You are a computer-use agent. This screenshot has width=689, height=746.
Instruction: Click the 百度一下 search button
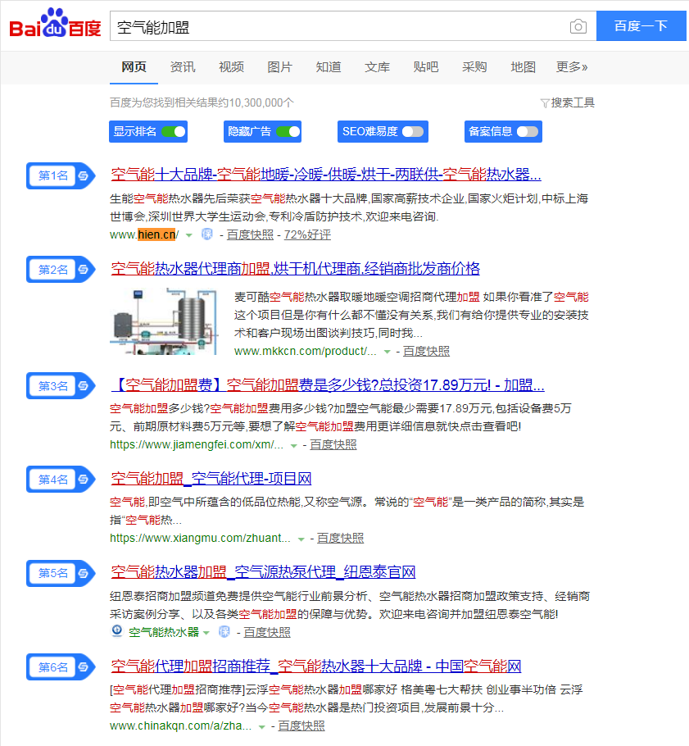click(641, 25)
